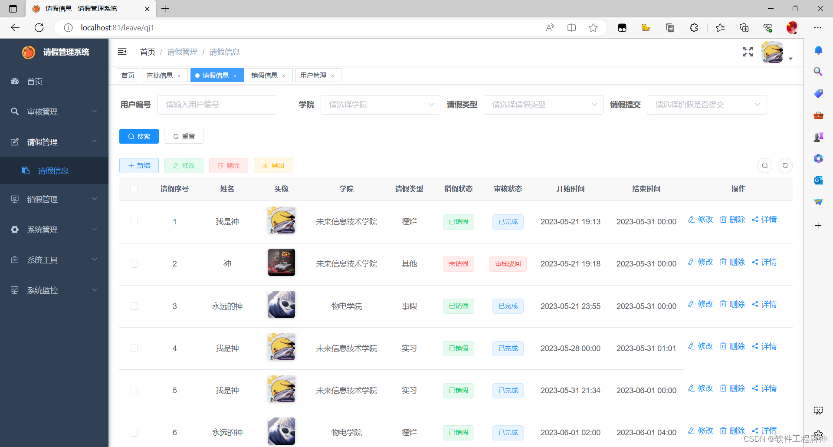Open the 请假类型 dropdown filter
833x447 pixels.
pos(543,105)
